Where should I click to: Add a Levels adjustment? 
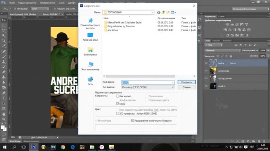232,25
